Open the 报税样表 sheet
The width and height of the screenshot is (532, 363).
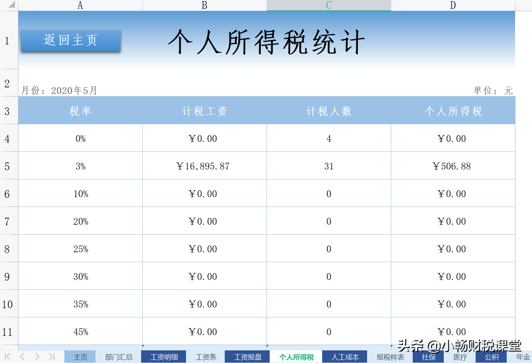pos(390,357)
